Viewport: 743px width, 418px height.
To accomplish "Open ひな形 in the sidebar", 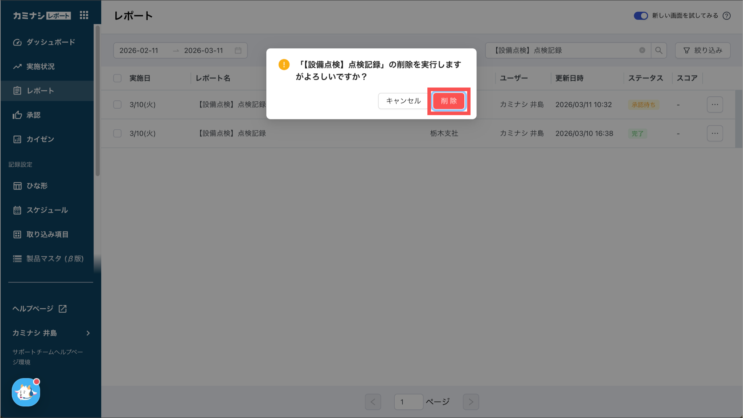I will tap(37, 186).
